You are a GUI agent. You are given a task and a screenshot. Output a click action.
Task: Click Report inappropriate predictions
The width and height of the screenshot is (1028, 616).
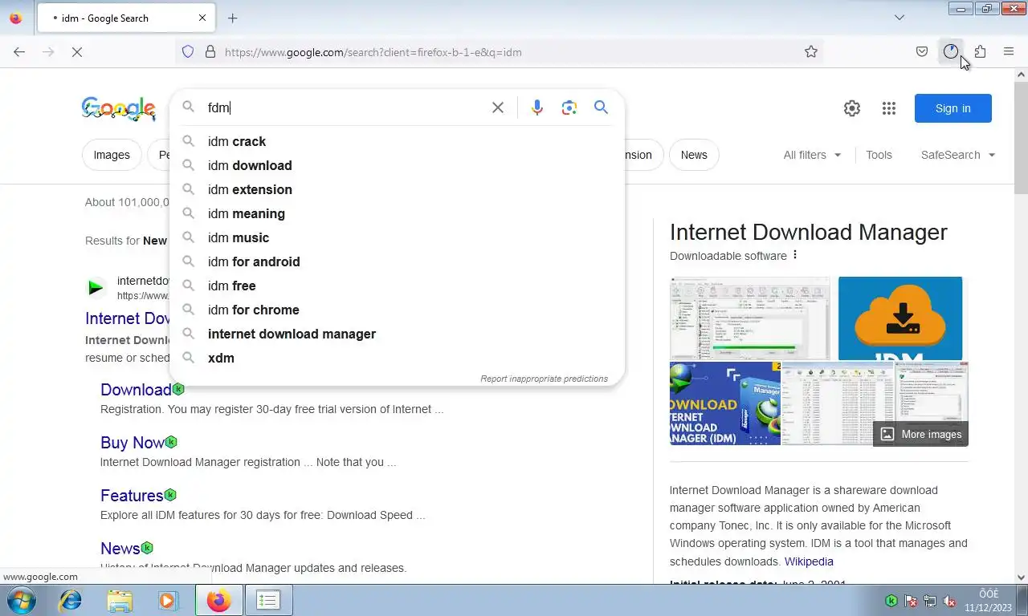pyautogui.click(x=544, y=379)
